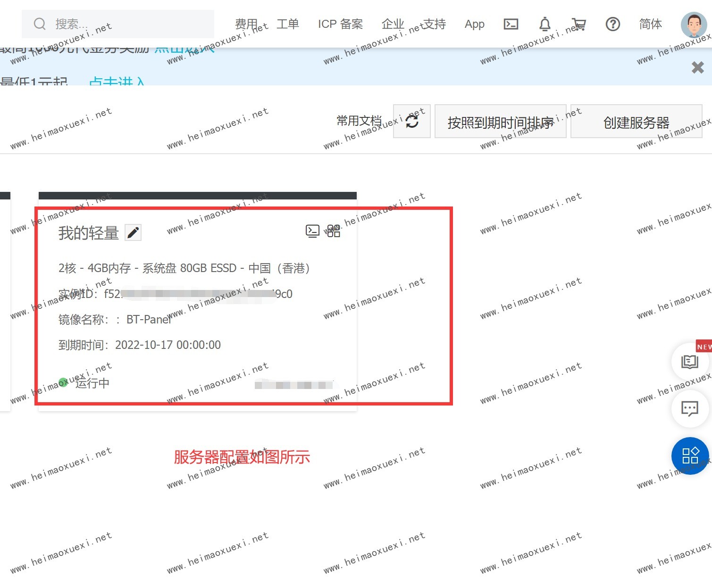Click the blue floating apps button
Viewport: 712px width, 579px height.
pyautogui.click(x=690, y=456)
